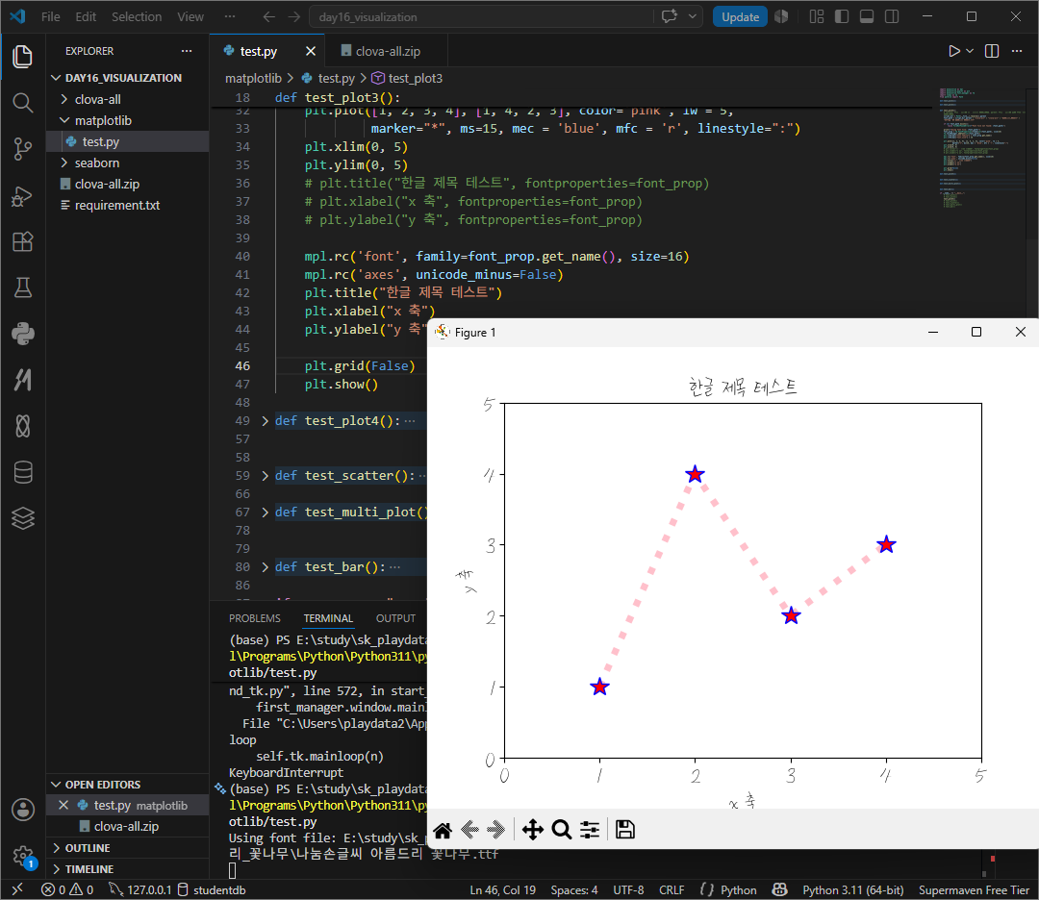Open Run and Debug view
Screen dimensions: 1039x900
(x=22, y=196)
